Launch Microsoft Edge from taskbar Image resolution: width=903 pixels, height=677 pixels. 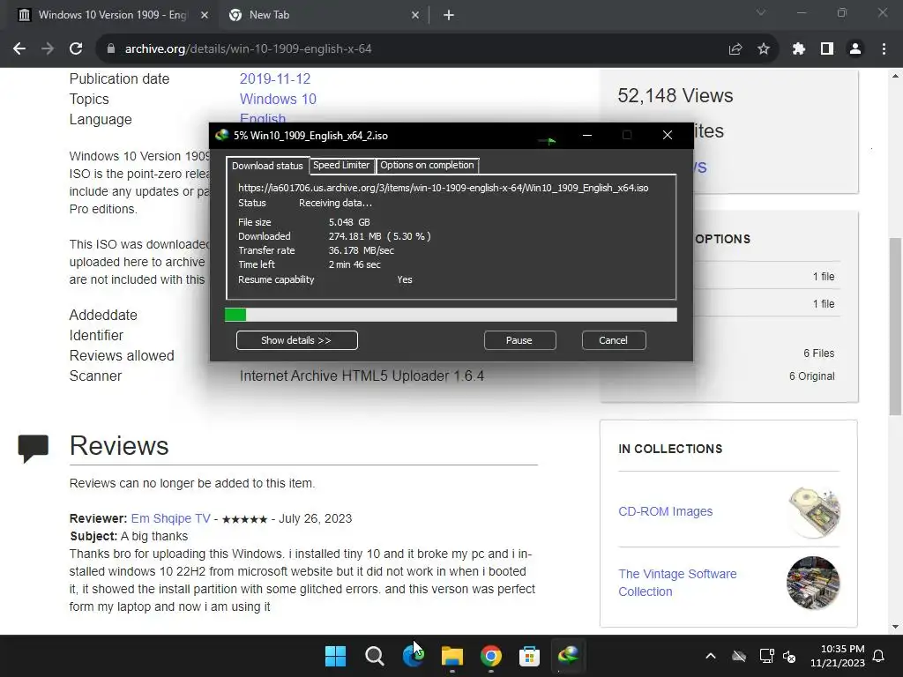point(413,656)
